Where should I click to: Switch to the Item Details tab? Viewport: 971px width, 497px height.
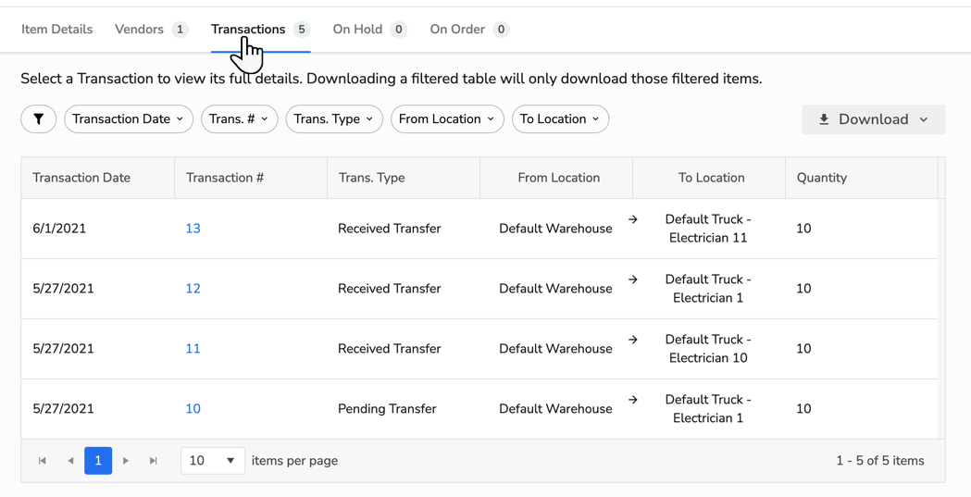coord(56,30)
